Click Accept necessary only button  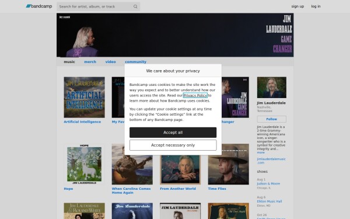pyautogui.click(x=173, y=145)
